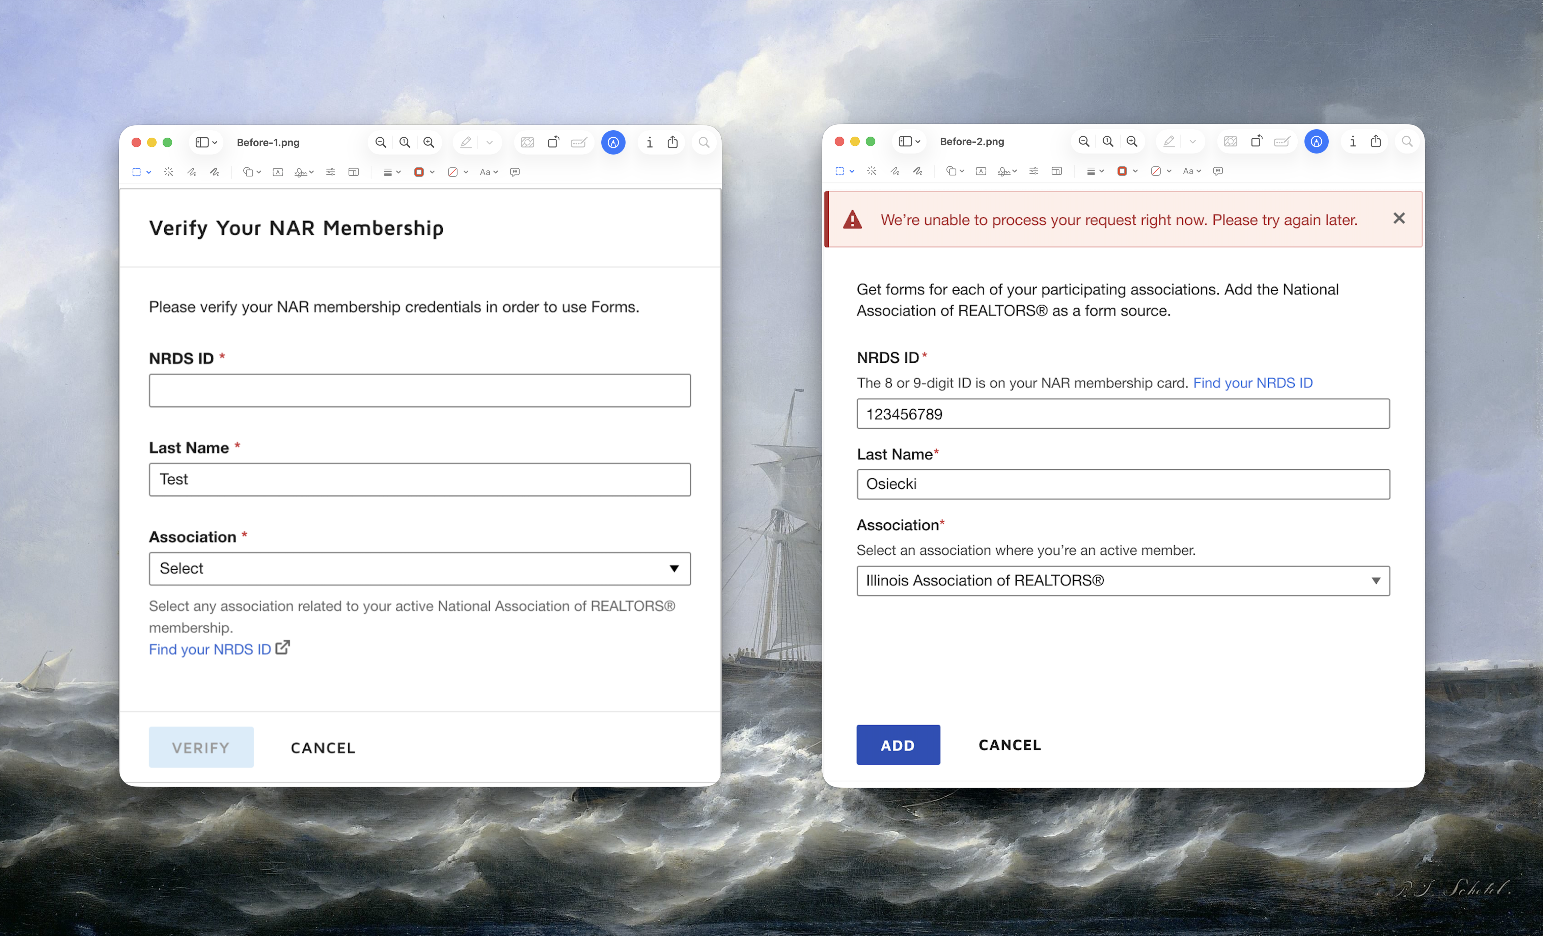The image size is (1544, 936).
Task: Expand highlight color chevron in Before-1.png
Action: (489, 143)
